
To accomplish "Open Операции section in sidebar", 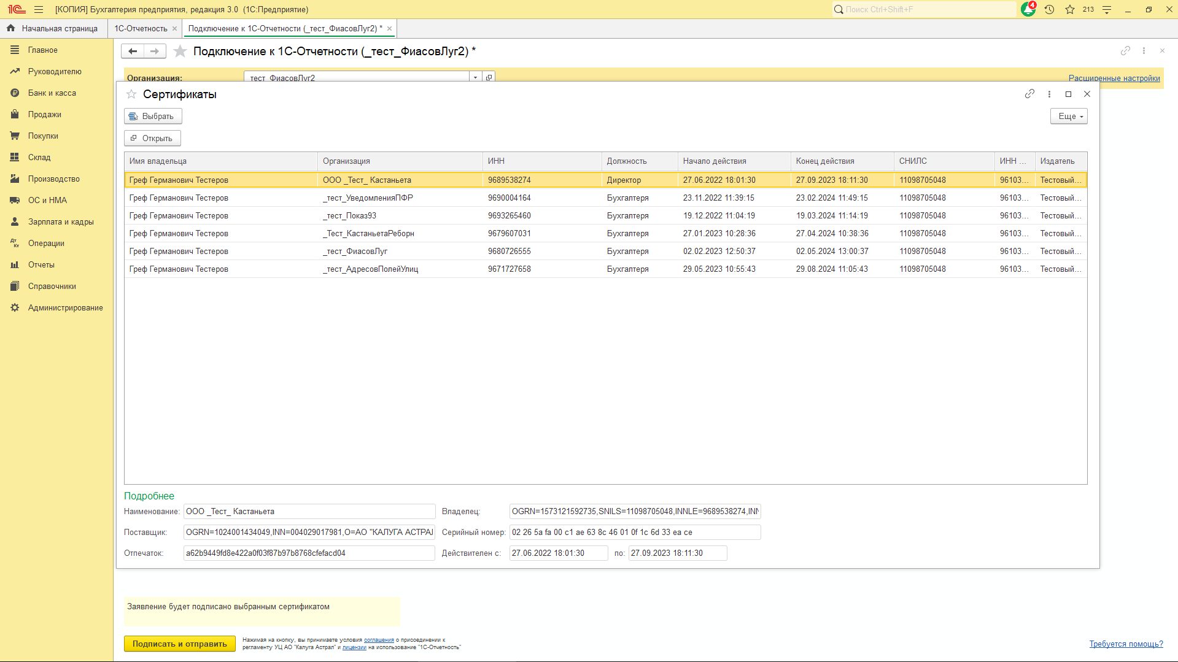I will (x=46, y=243).
